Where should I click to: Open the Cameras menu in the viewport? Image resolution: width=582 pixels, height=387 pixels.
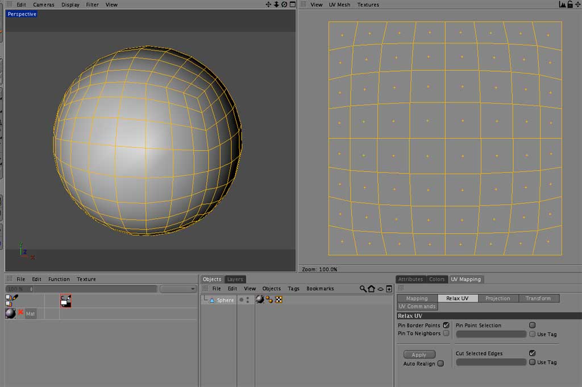[44, 5]
